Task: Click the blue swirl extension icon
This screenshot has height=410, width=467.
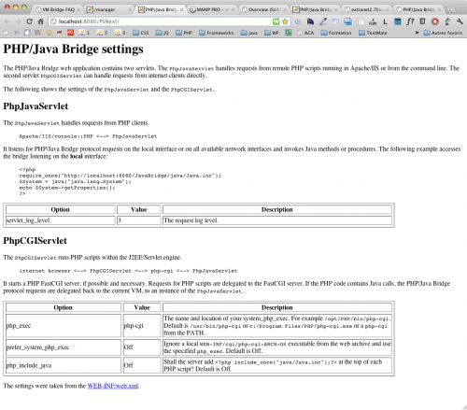Action: (298, 21)
